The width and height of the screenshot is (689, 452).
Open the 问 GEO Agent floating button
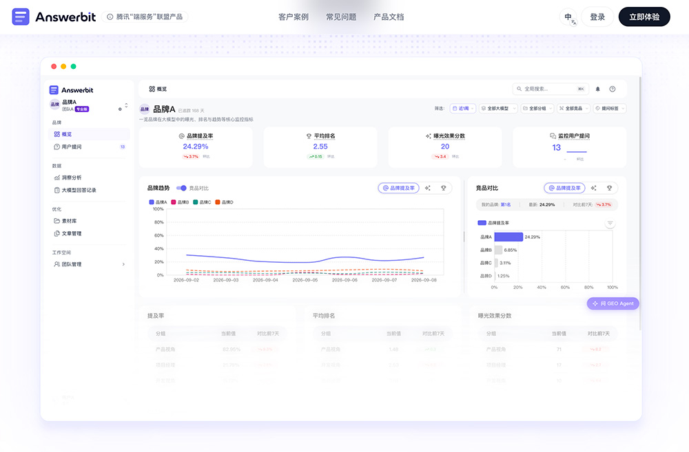[613, 303]
